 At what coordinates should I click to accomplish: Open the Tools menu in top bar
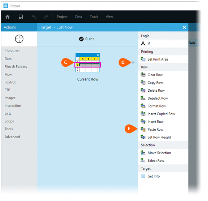tap(94, 17)
